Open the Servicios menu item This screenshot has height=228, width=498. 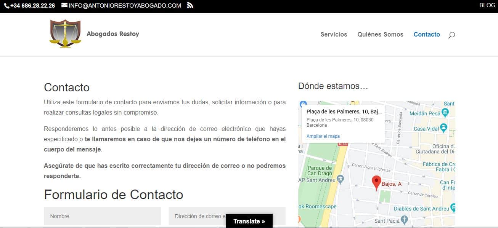tap(334, 34)
